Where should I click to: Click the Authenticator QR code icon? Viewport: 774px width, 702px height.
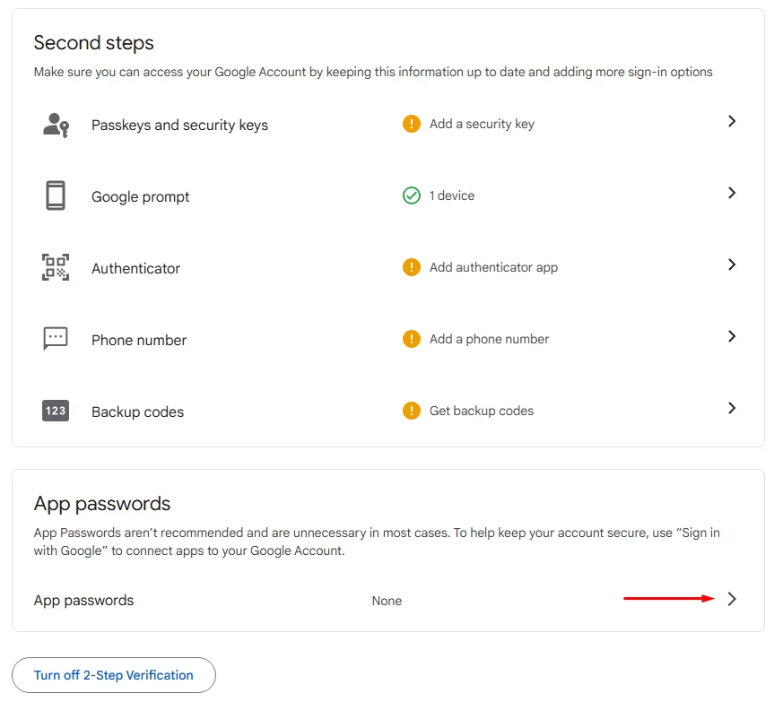[x=56, y=267]
